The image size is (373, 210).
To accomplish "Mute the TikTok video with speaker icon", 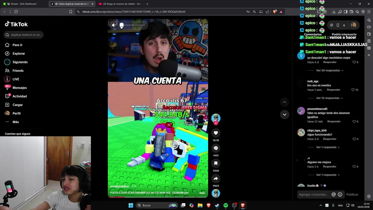I will [114, 25].
